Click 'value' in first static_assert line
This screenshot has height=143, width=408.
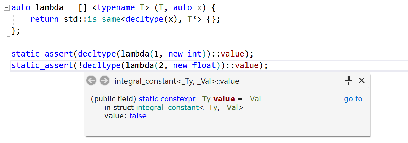[x=235, y=53]
